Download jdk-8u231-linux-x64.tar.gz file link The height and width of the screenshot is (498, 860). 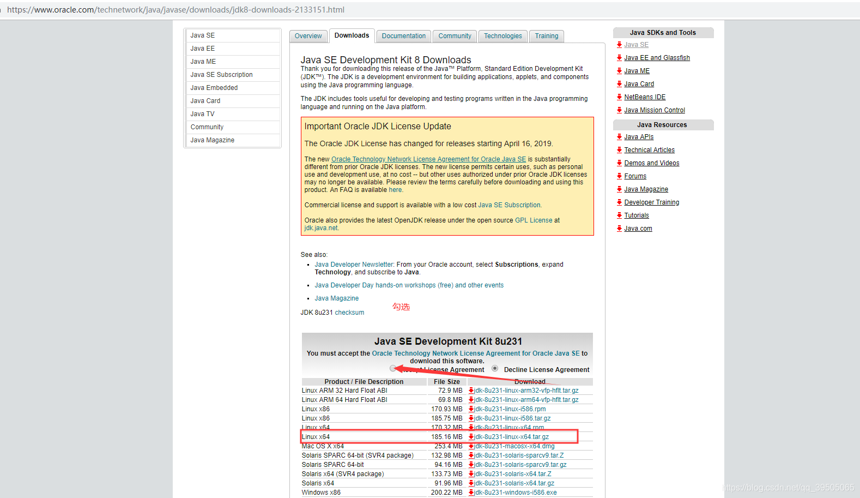tap(512, 437)
